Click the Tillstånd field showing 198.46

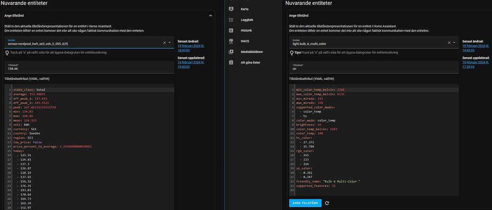coord(89,67)
